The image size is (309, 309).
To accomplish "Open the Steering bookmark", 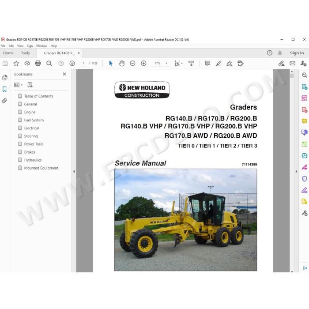I will (x=31, y=136).
